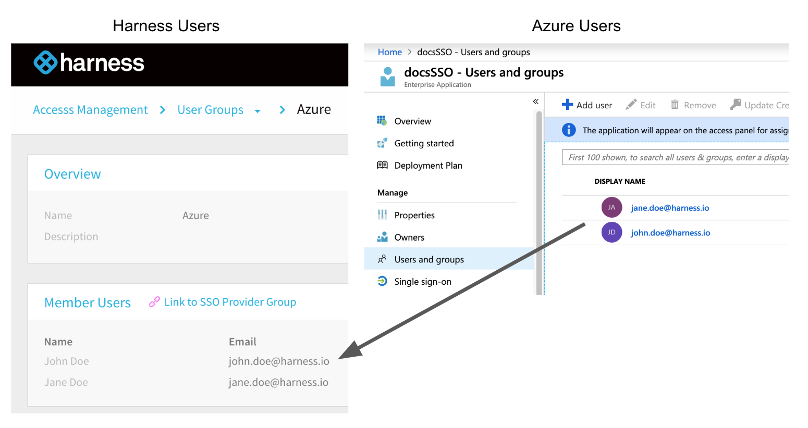This screenshot has width=808, height=428.
Task: Click the Single sign-on arrow icon
Action: [x=382, y=281]
